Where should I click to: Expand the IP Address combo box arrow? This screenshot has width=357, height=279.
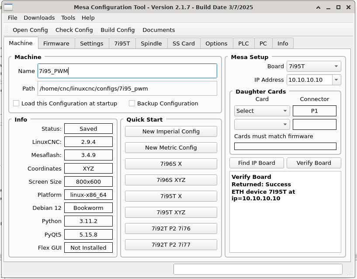coord(336,80)
